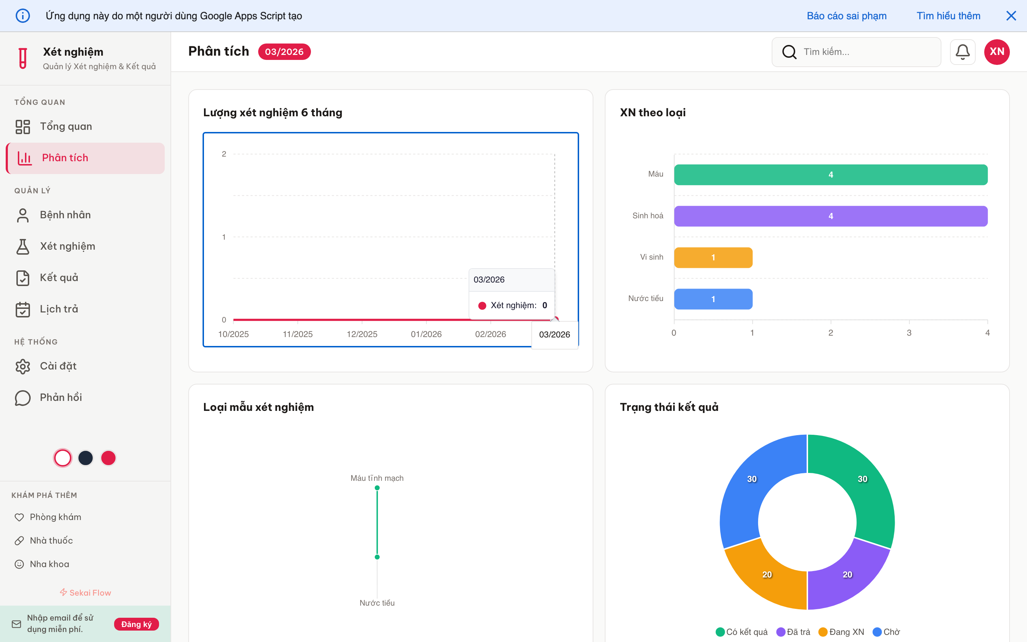1027x642 pixels.
Task: Open the Lịch trả calendar icon
Action: tap(22, 309)
